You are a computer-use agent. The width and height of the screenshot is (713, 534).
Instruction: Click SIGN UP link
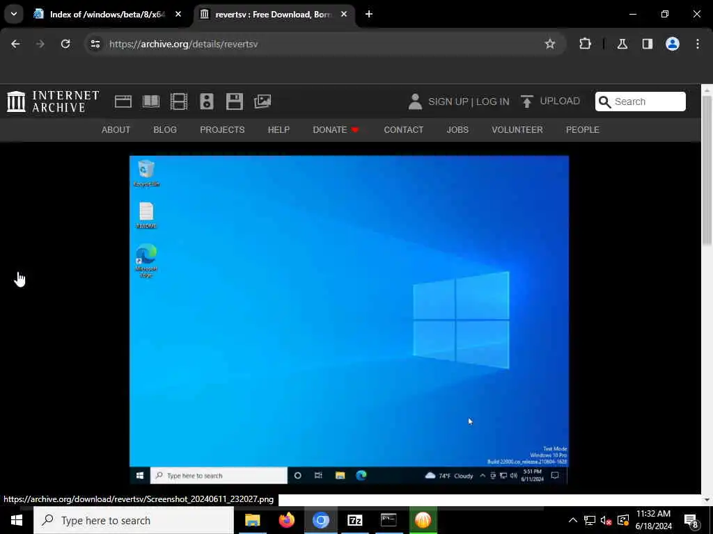448,102
